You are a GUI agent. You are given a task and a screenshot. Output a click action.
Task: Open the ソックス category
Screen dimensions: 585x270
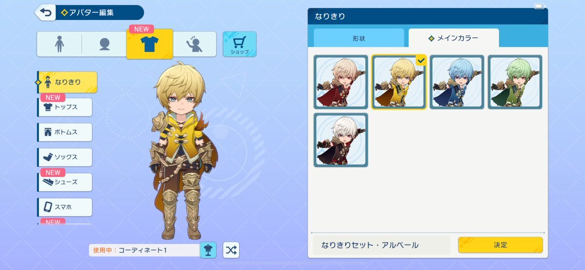(x=65, y=157)
